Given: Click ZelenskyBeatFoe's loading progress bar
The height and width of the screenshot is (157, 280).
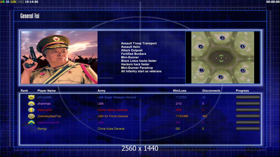Looking at the screenshot, I should [248, 116].
